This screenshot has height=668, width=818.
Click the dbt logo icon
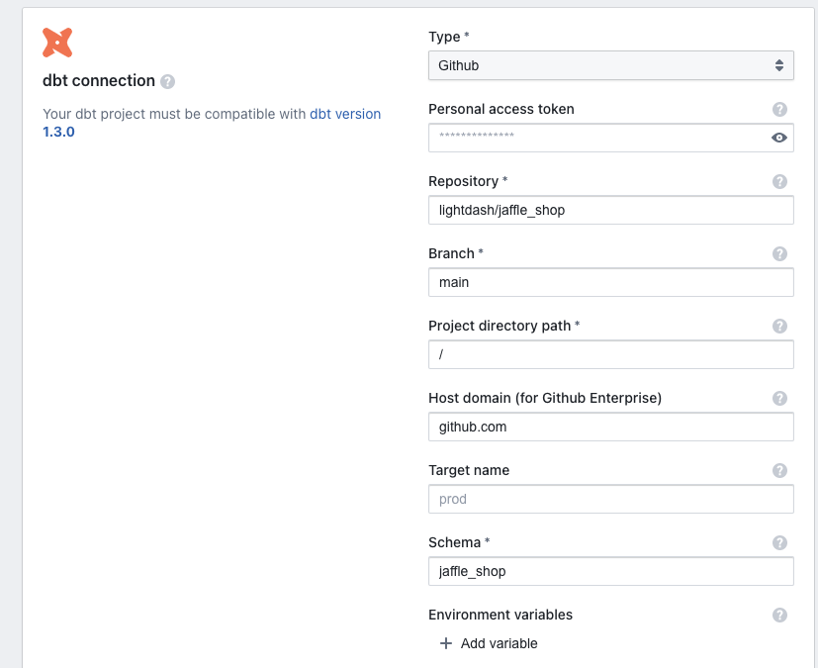pyautogui.click(x=56, y=42)
